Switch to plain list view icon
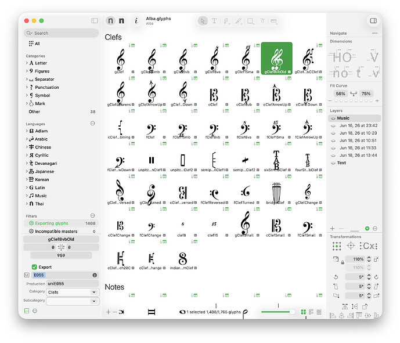400x343 pixels. pos(319,312)
